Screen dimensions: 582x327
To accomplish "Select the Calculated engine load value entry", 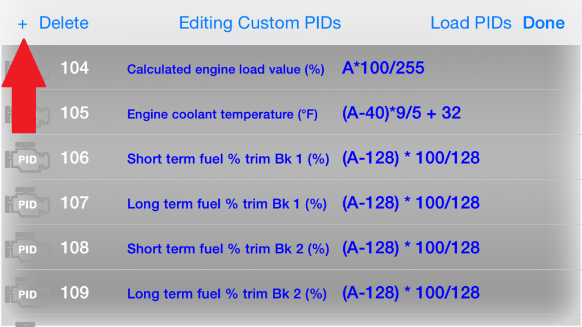I will pyautogui.click(x=226, y=69).
